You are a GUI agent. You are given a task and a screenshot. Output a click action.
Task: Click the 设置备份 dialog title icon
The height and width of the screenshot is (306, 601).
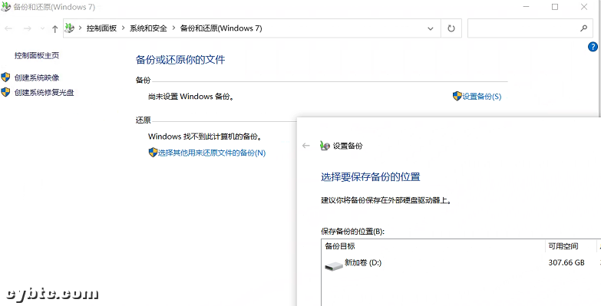[x=325, y=146]
